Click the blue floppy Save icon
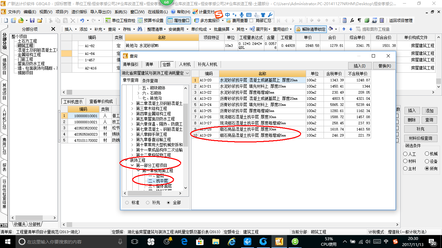The width and height of the screenshot is (442, 248). pos(32,20)
